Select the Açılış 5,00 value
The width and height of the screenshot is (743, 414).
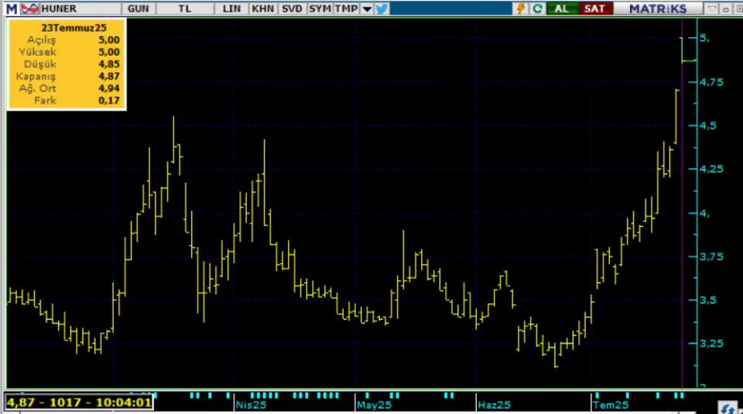tap(109, 39)
